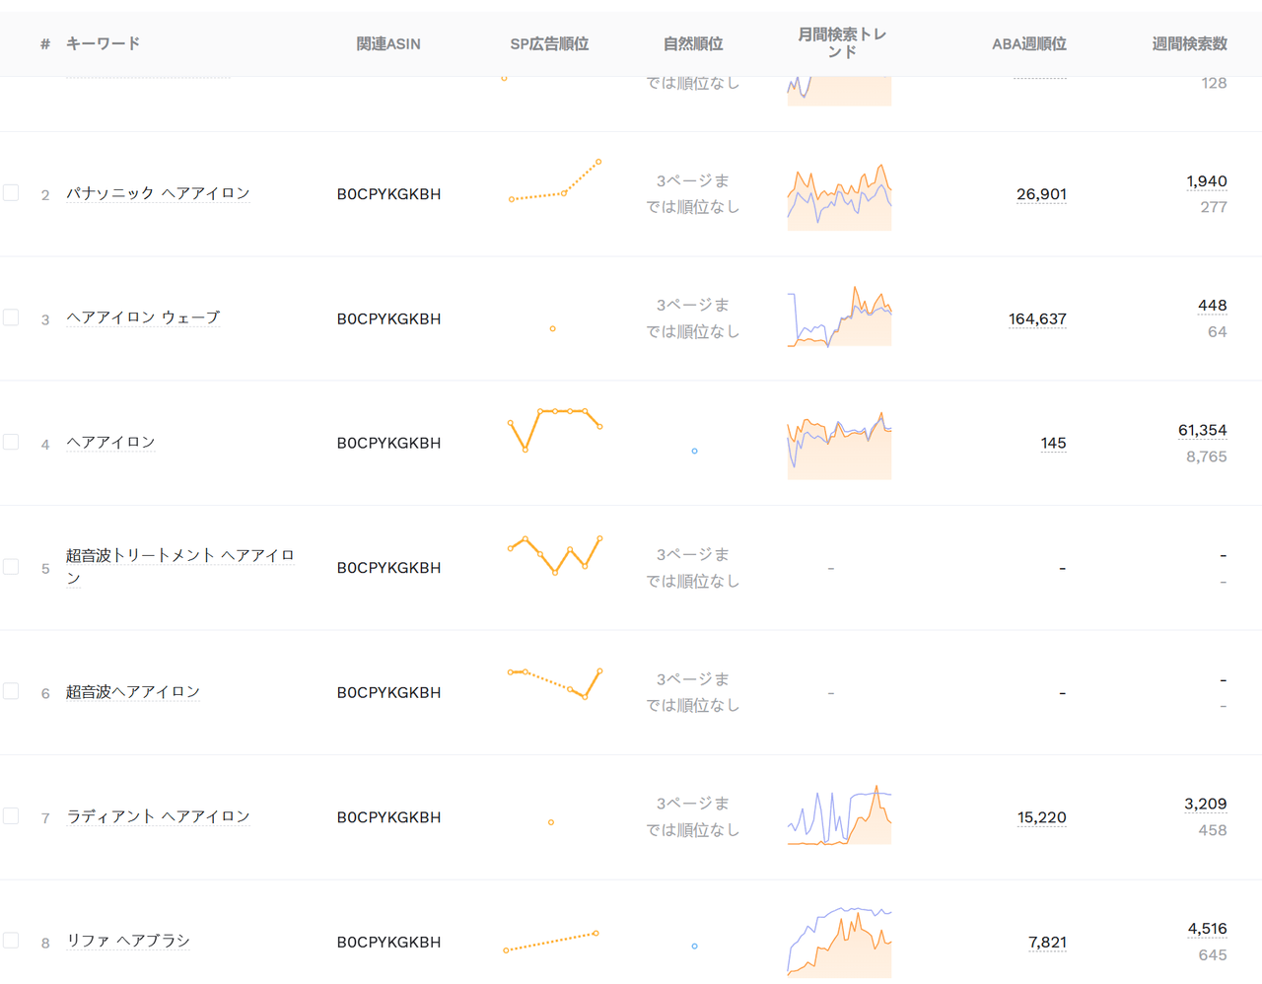Click weekly search count 3,209
The height and width of the screenshot is (984, 1262).
[x=1206, y=804]
